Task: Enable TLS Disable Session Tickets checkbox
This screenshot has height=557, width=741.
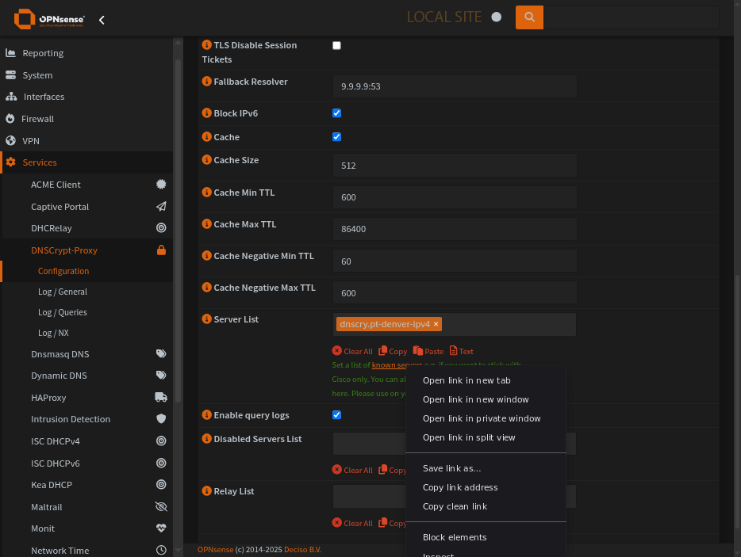Action: click(336, 45)
